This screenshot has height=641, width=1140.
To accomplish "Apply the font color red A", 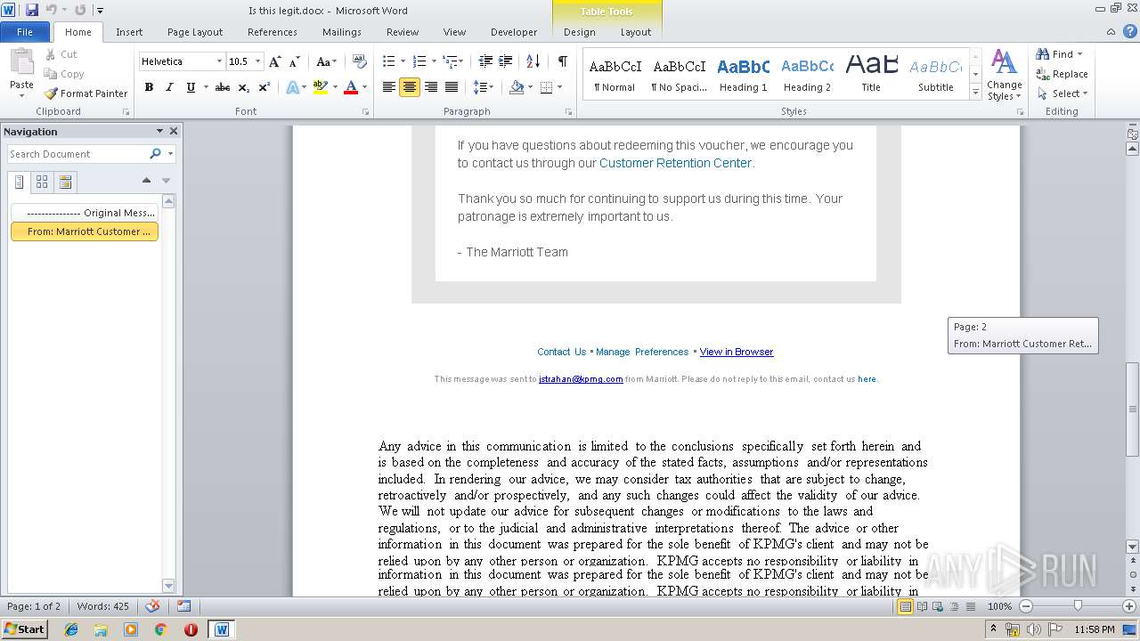I will 351,87.
